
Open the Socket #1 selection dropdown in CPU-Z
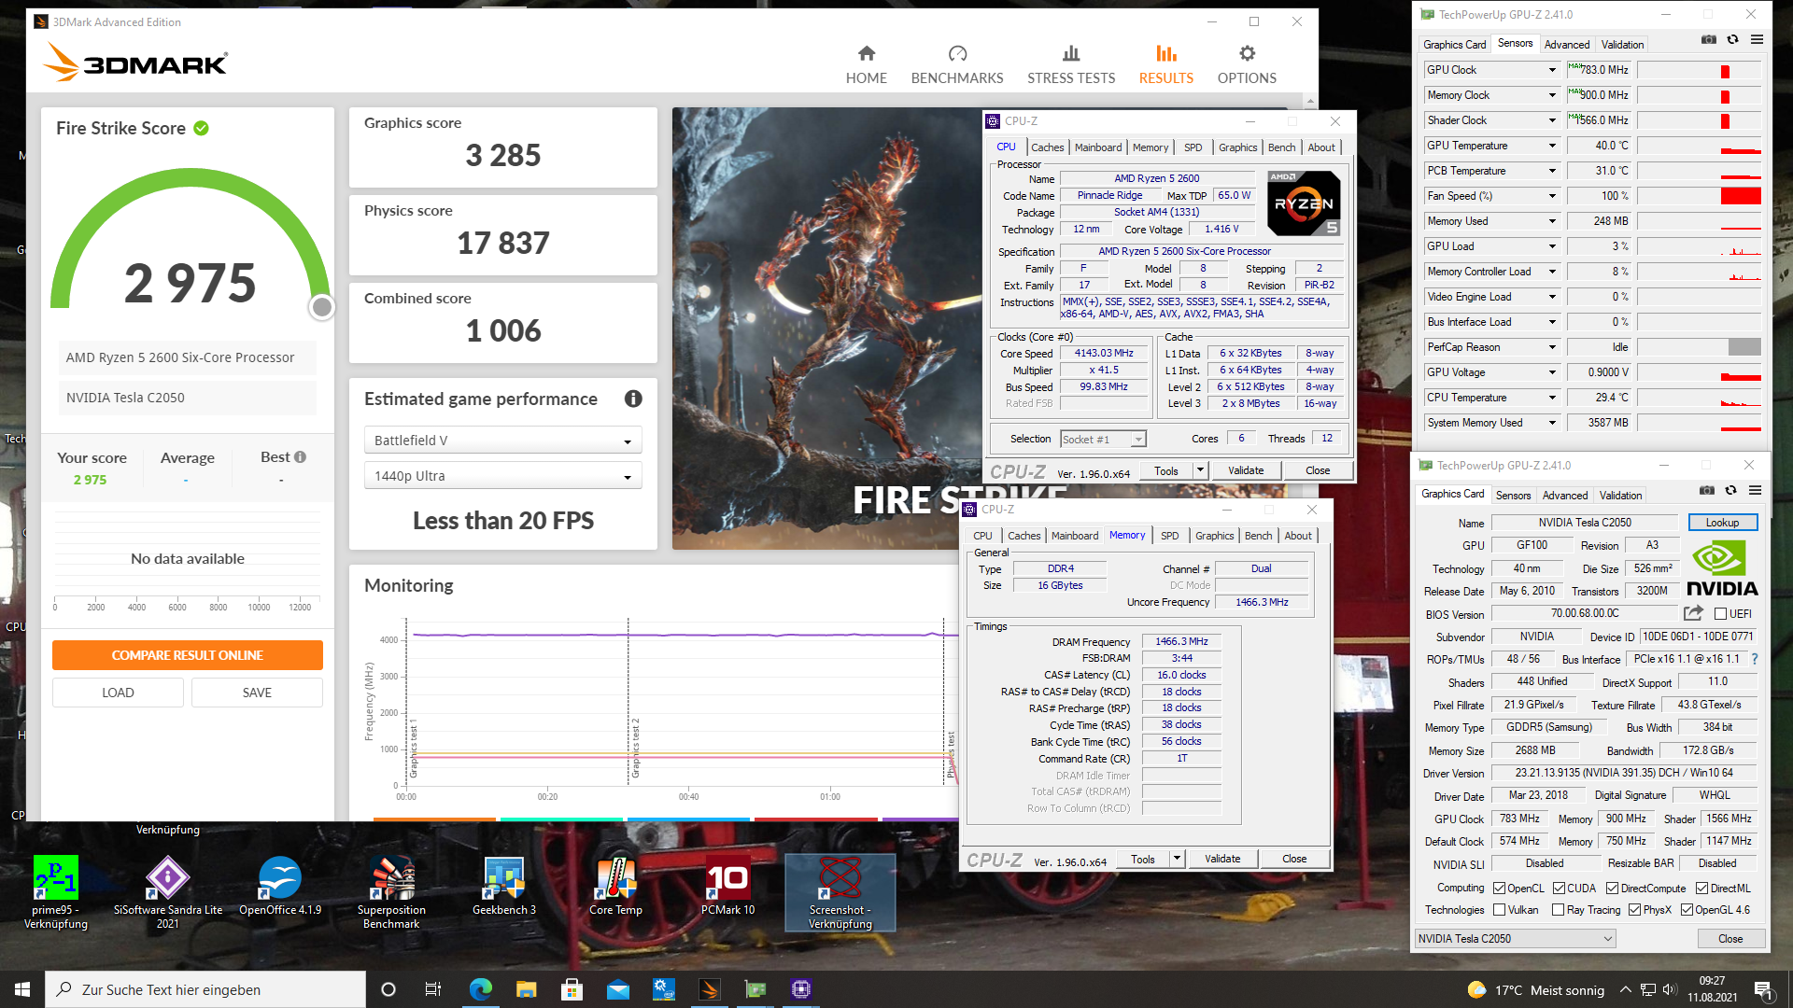tap(1103, 440)
